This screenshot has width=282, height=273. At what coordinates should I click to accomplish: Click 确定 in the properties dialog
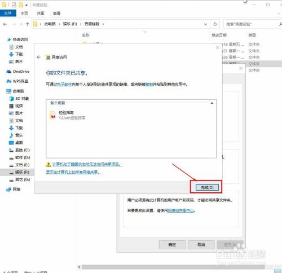172,245
